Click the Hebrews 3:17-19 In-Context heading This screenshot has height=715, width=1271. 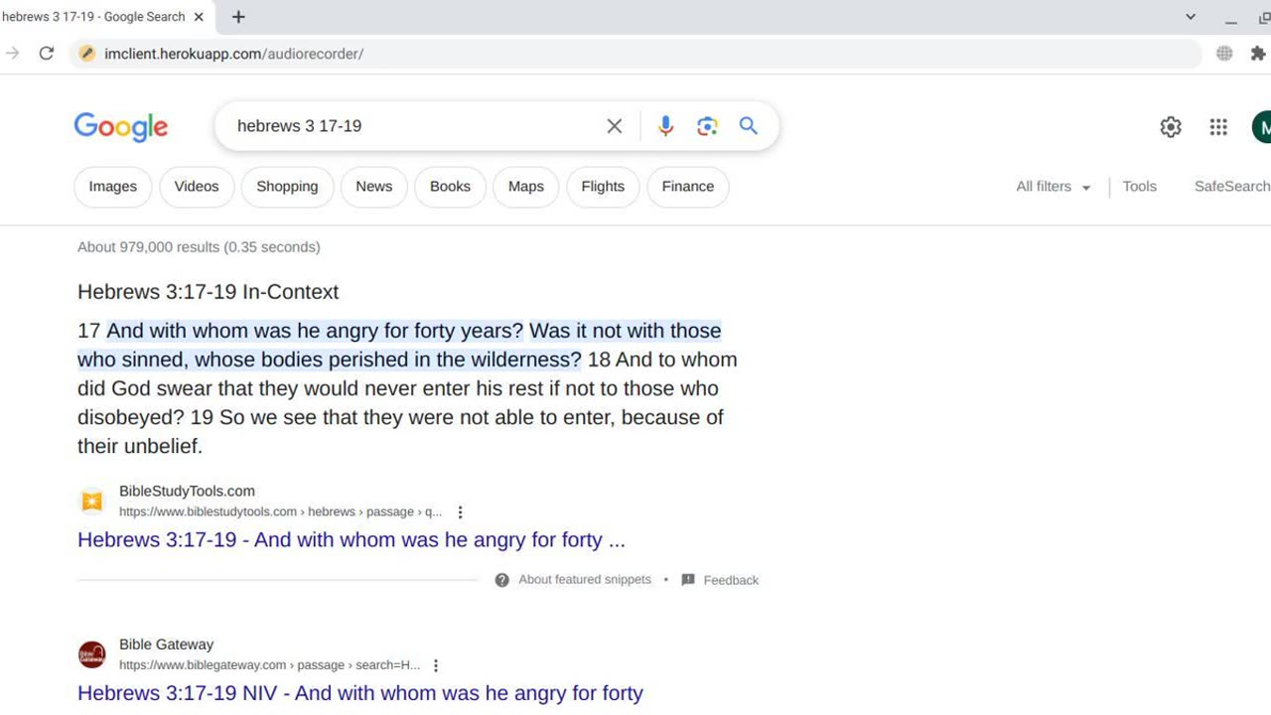[209, 292]
